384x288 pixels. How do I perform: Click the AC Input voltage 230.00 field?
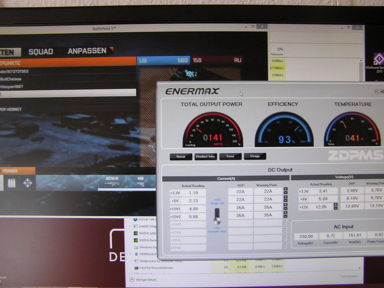(306, 237)
